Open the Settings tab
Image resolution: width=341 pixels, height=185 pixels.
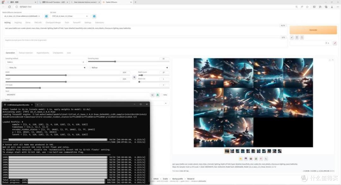(x=88, y=23)
